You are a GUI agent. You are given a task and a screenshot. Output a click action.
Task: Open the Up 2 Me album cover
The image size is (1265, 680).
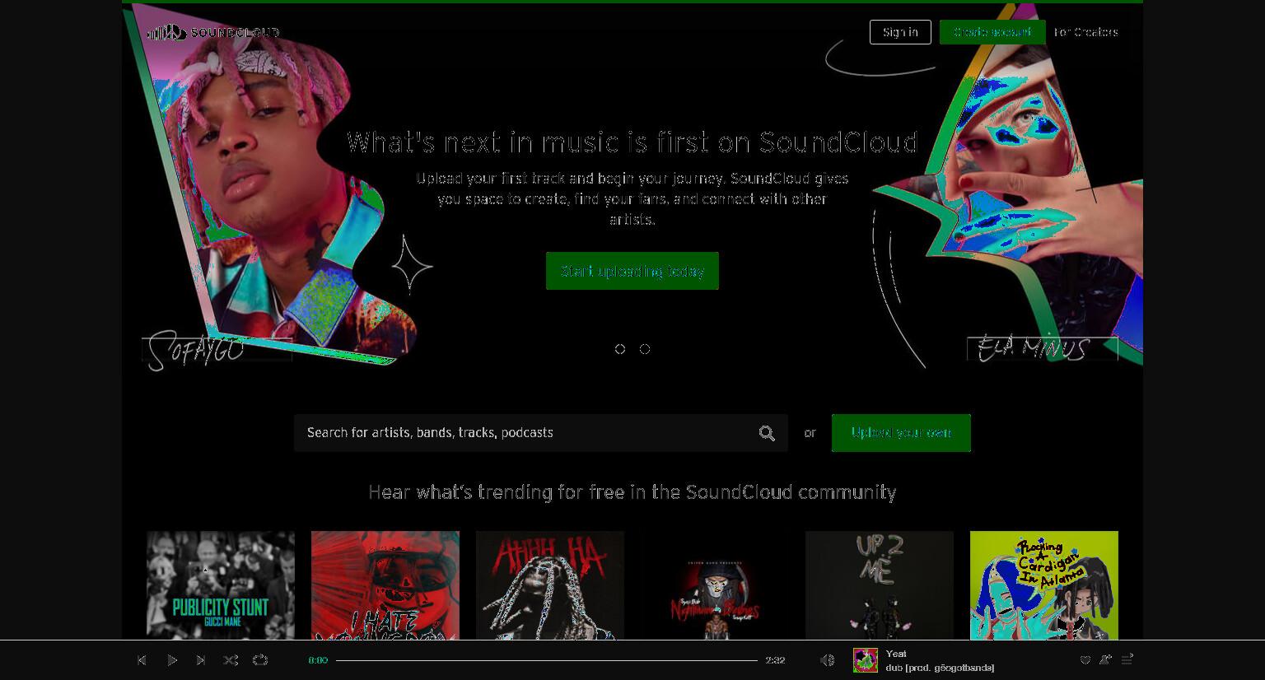pos(880,585)
